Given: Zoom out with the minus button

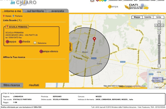Looking at the screenshot, I should [x=159, y=66].
